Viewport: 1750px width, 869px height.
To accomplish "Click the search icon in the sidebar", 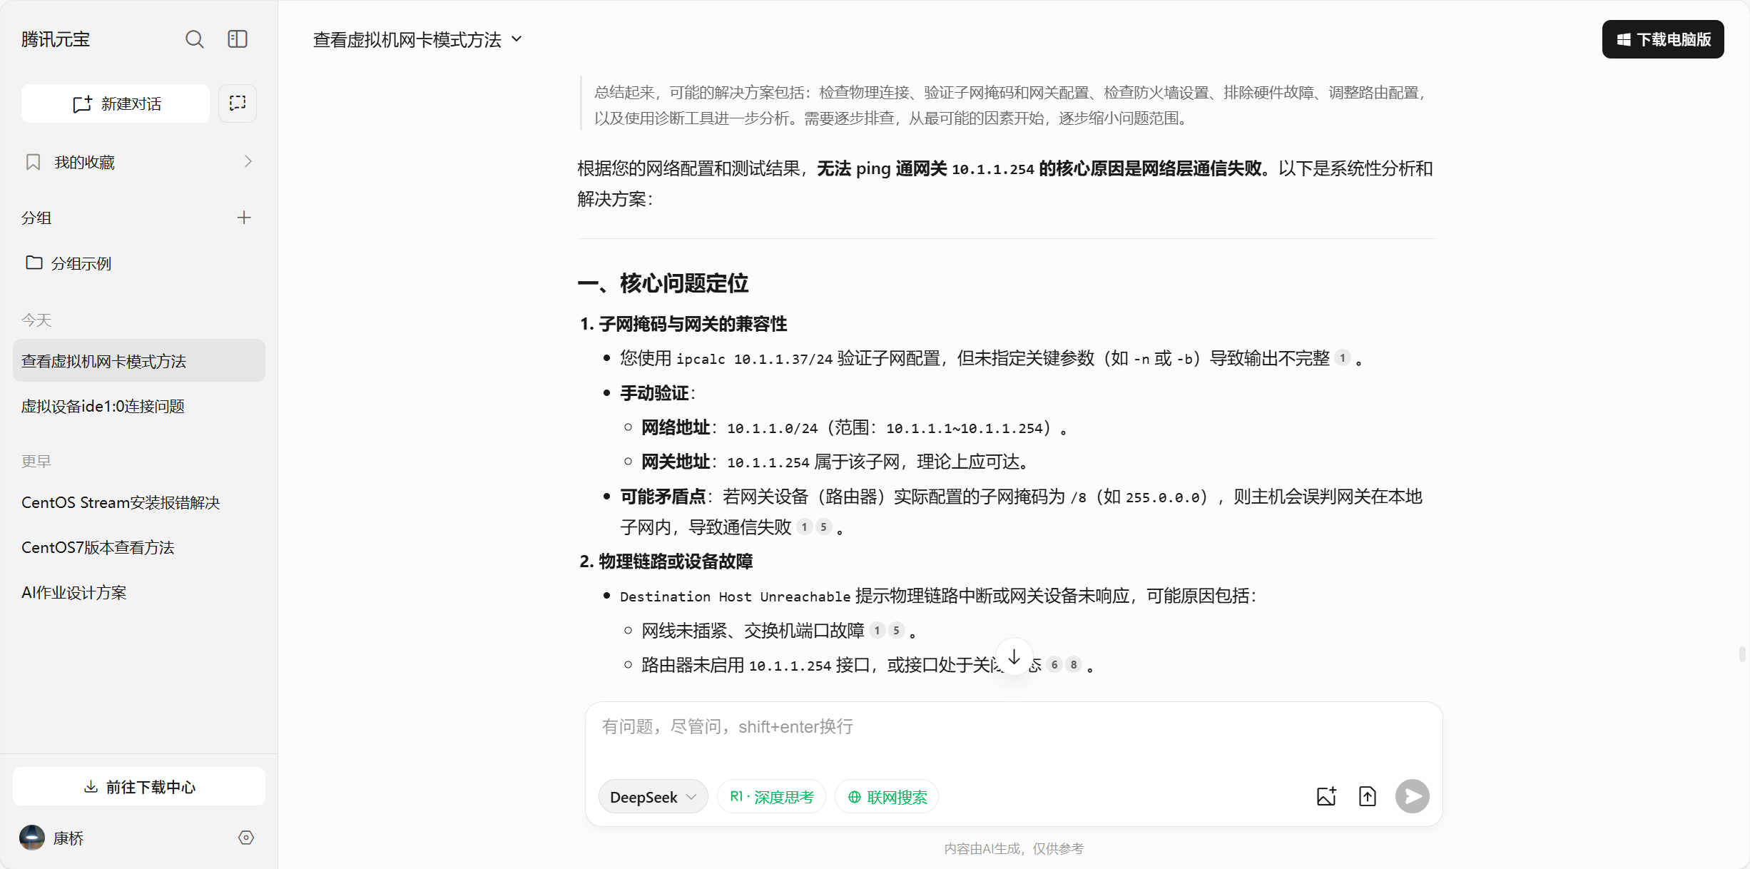I will coord(194,39).
